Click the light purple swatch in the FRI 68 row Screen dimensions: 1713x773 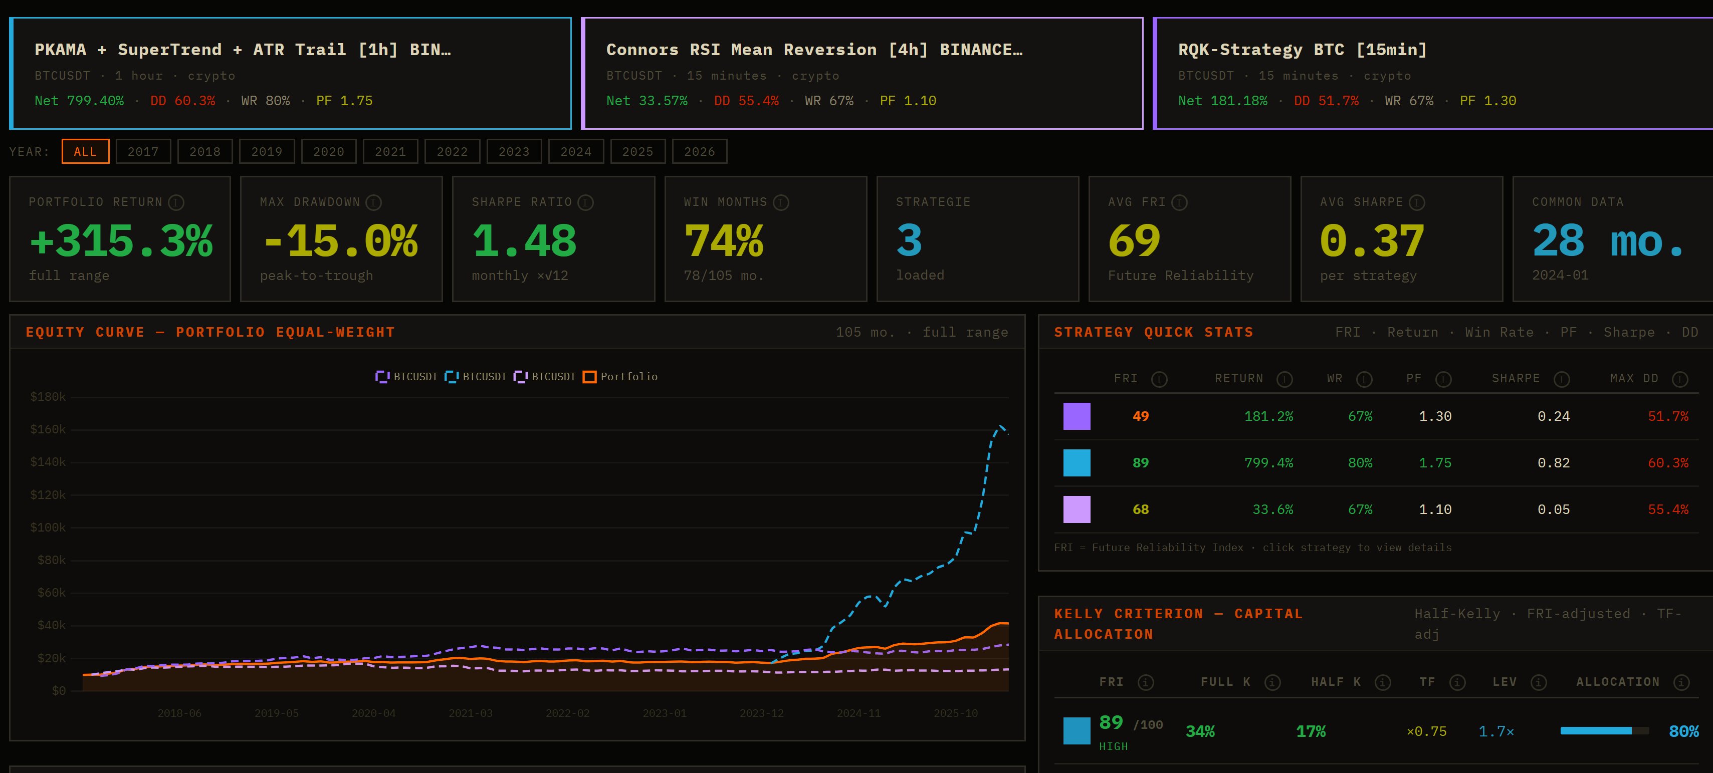pyautogui.click(x=1077, y=510)
